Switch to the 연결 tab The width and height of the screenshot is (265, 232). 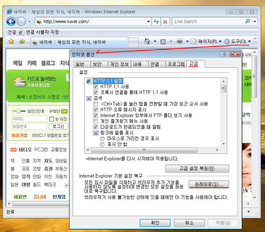[x=157, y=64]
